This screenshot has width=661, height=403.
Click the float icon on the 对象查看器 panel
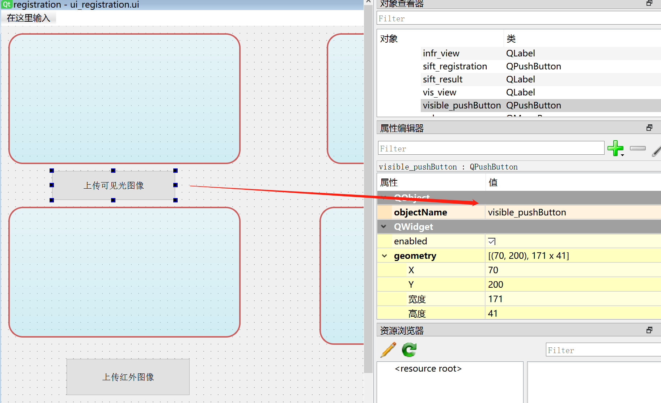coord(649,3)
